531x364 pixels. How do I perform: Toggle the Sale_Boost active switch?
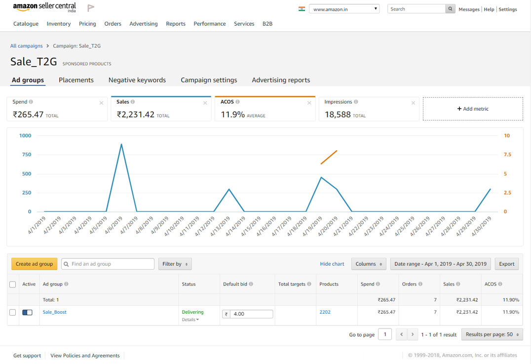coord(27,313)
